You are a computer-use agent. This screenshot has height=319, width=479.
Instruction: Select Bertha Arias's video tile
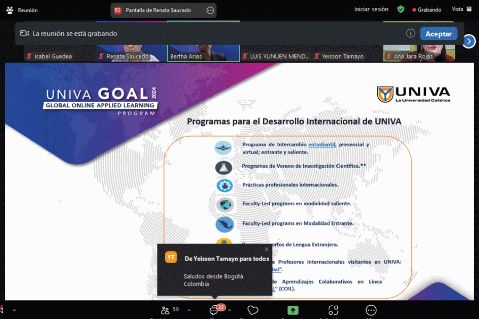[x=203, y=53]
